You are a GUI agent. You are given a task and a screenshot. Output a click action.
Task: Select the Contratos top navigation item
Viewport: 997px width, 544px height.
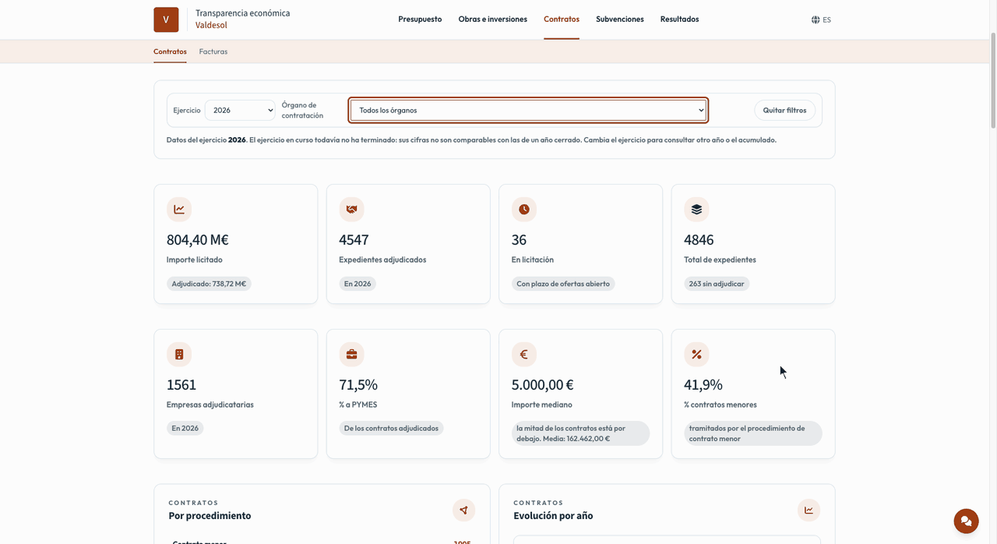point(562,19)
